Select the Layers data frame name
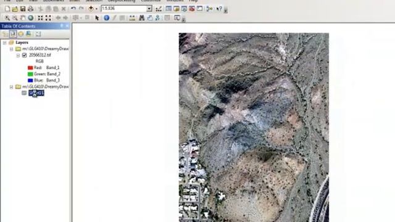Viewport: 395px width, 222px height. (22, 43)
